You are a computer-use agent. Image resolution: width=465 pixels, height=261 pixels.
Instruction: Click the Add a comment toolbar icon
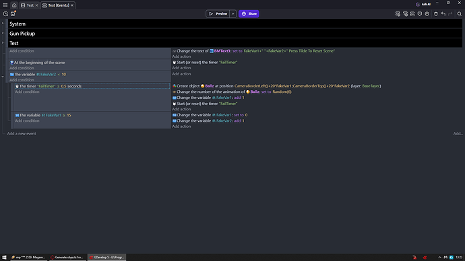pyautogui.click(x=420, y=14)
